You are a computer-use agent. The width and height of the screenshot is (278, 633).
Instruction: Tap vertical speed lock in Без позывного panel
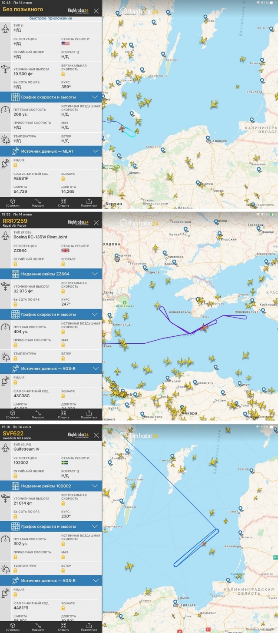[x=63, y=74]
